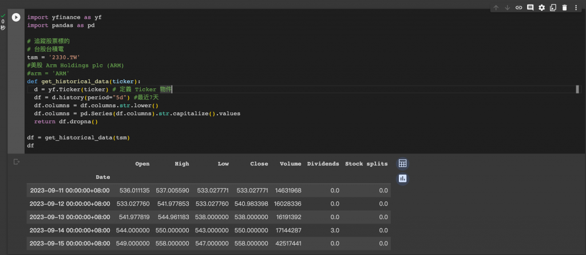
Task: Run the code cell
Action: tap(15, 17)
